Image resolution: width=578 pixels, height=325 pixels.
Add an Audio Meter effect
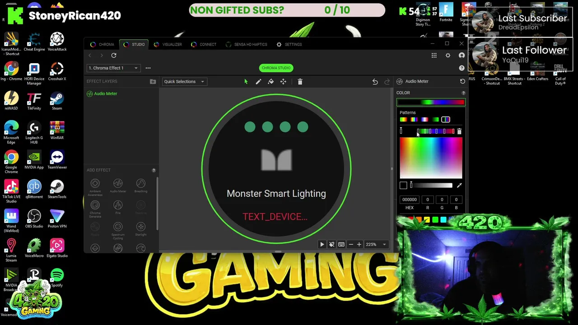118,186
